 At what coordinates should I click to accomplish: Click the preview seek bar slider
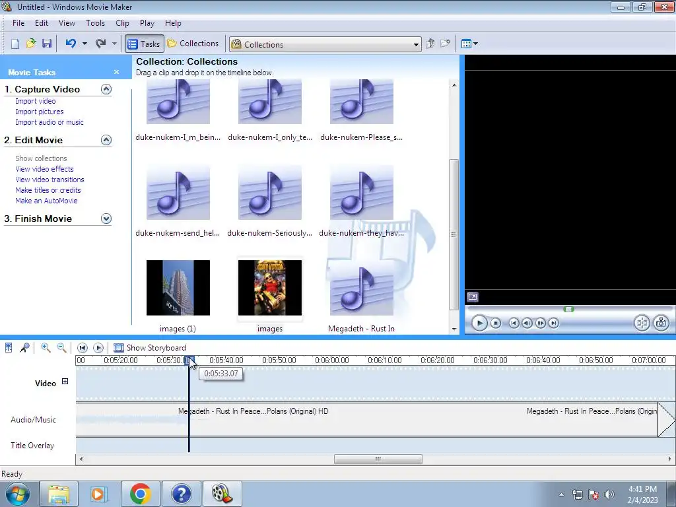tap(568, 309)
